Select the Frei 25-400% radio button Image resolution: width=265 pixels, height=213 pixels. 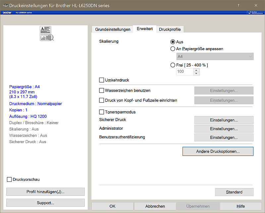173,65
